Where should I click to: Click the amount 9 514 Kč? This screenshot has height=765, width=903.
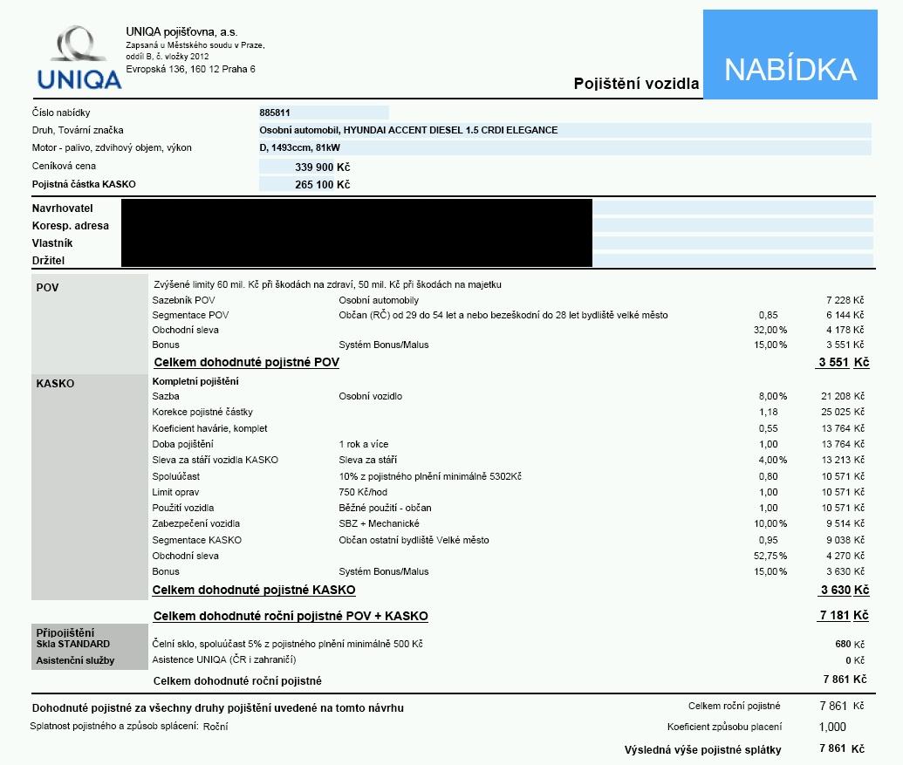pyautogui.click(x=845, y=524)
